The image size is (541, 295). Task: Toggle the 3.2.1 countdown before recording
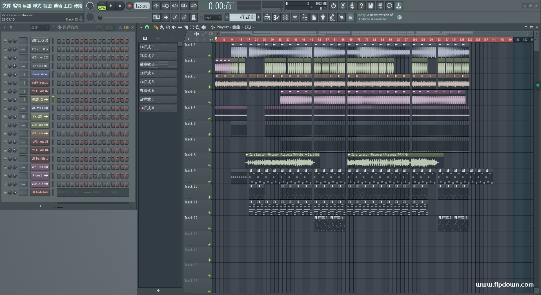[175, 6]
